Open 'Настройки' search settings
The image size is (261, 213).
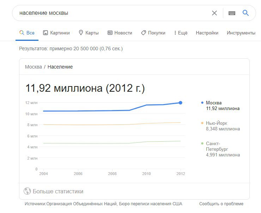[207, 33]
